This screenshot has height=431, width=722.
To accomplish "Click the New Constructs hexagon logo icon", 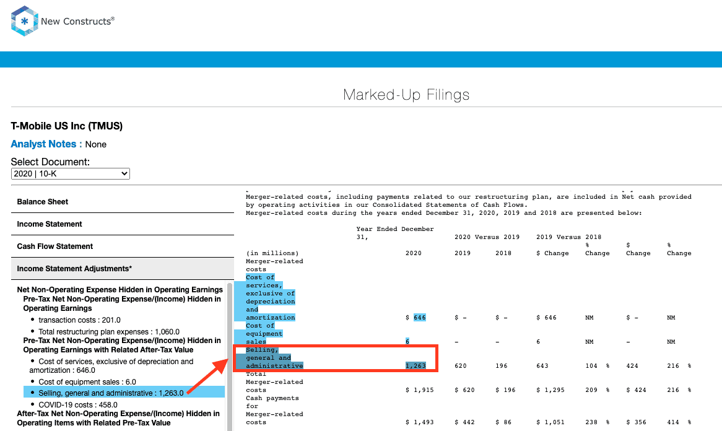I will [x=24, y=21].
